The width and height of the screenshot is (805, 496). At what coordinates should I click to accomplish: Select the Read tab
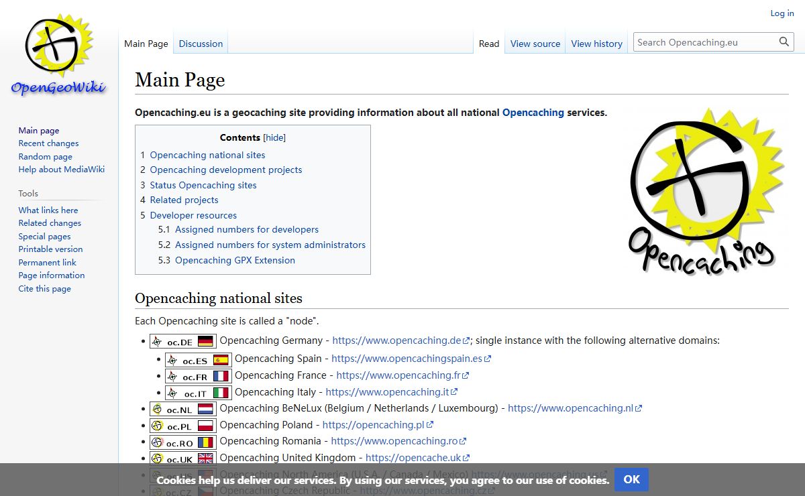coord(489,44)
